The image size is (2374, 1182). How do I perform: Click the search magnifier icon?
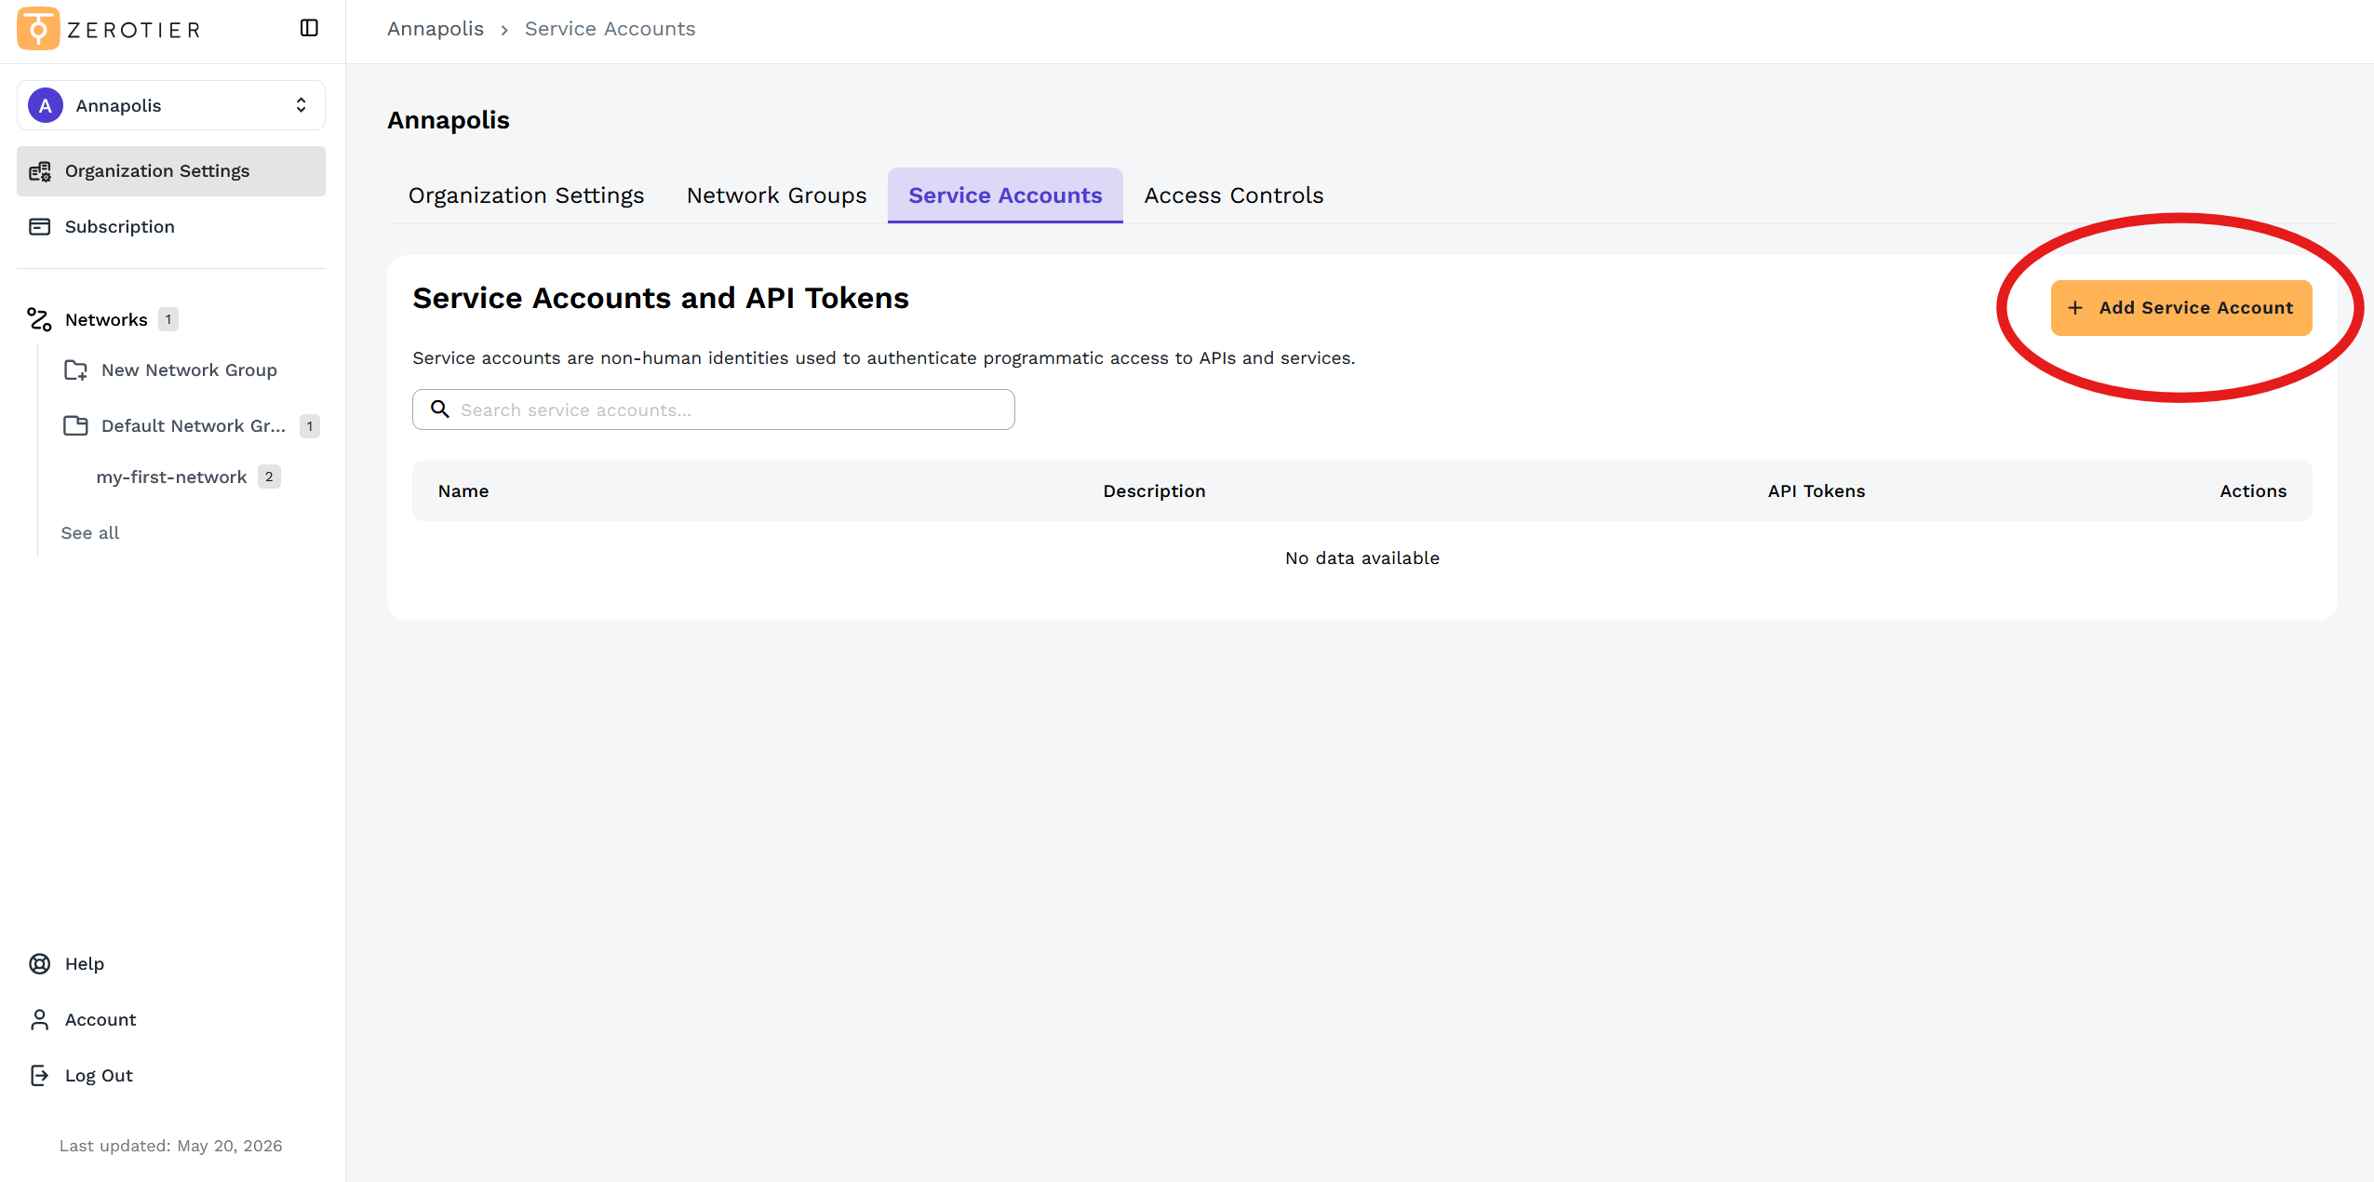point(440,410)
